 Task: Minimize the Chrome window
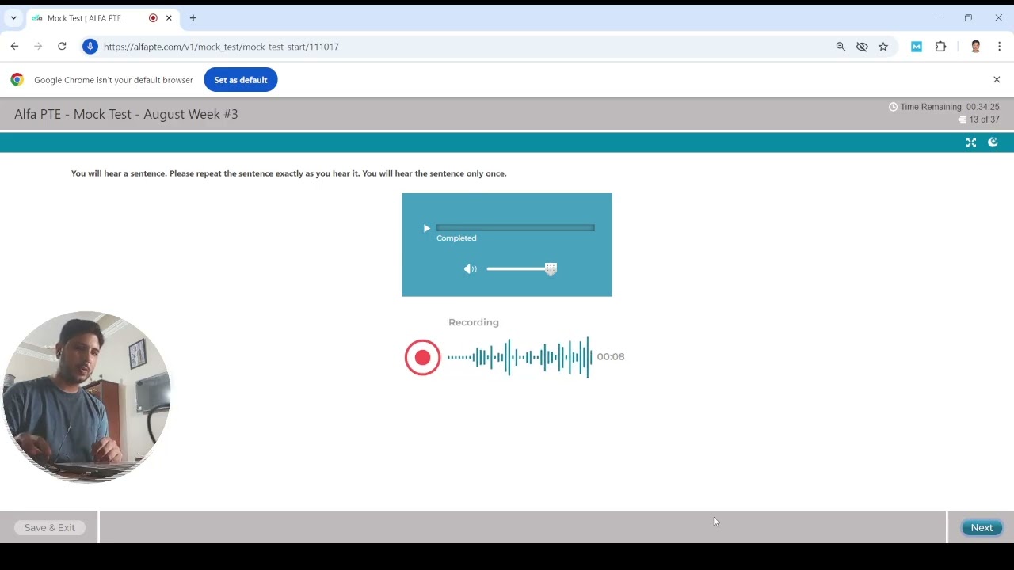tap(938, 18)
